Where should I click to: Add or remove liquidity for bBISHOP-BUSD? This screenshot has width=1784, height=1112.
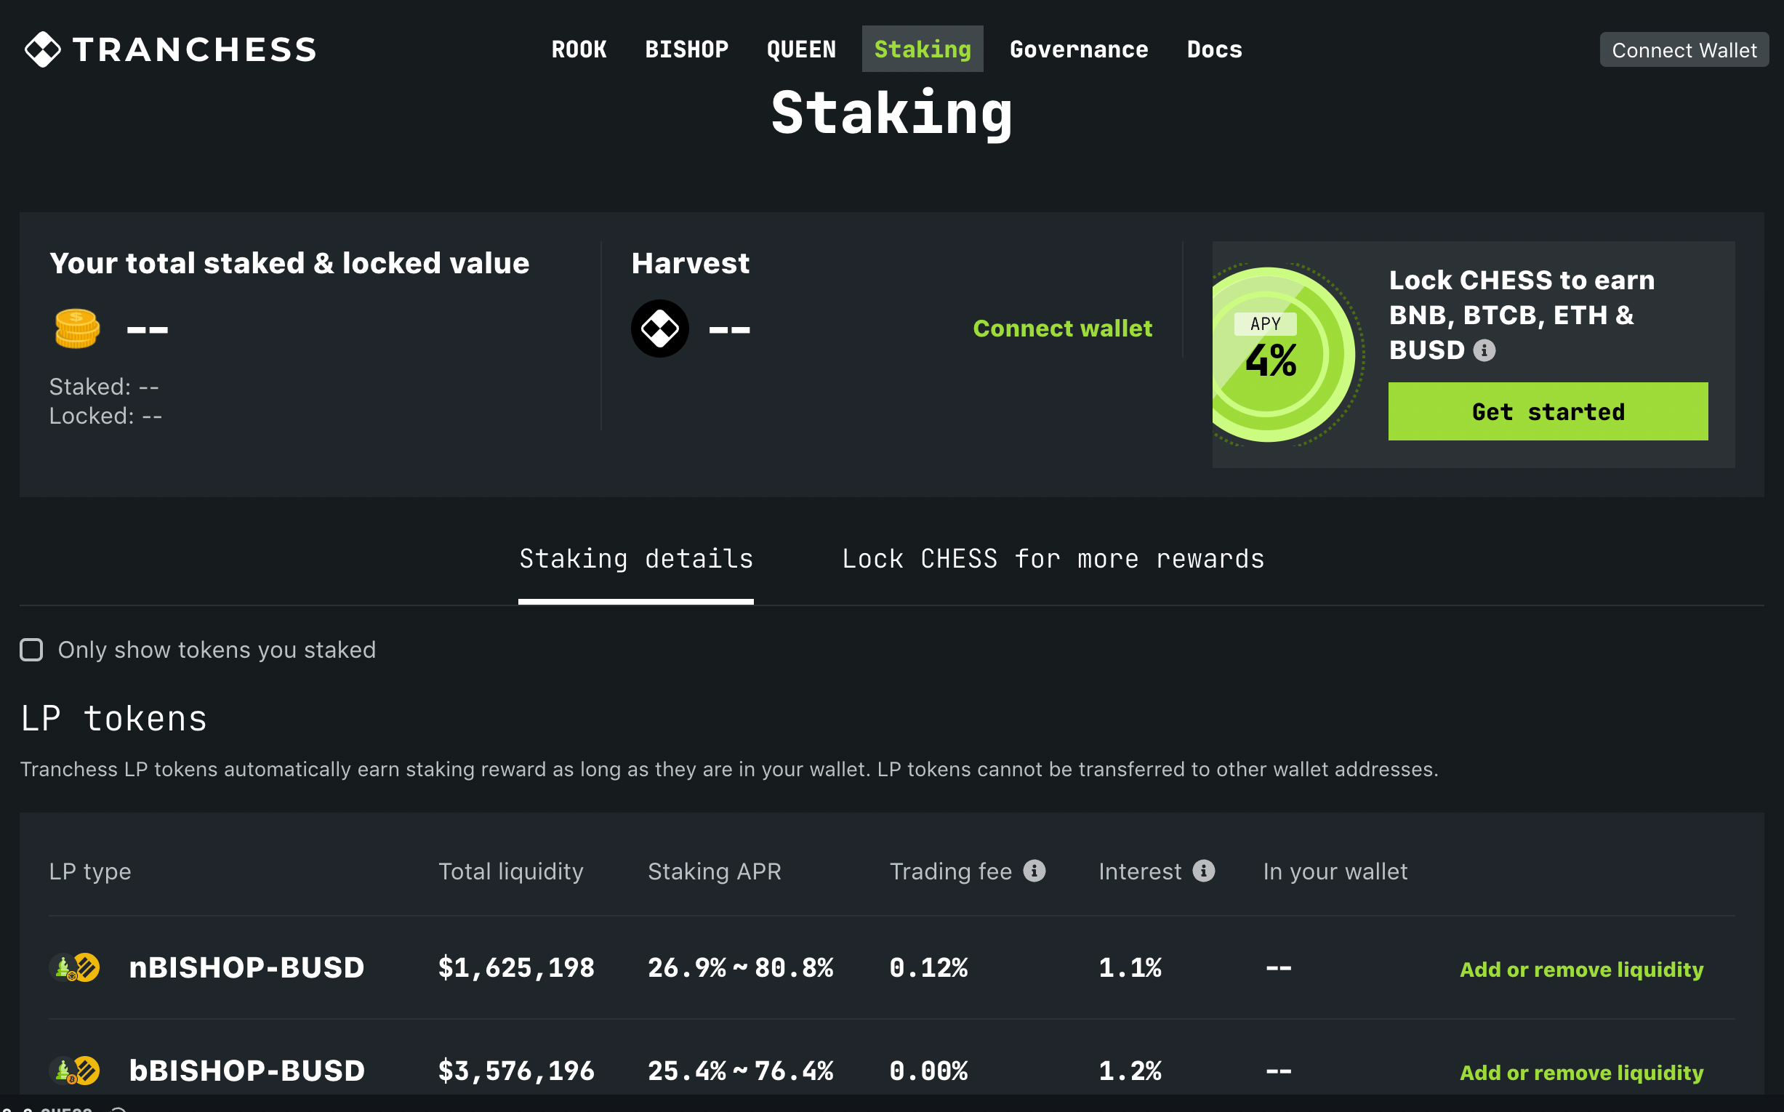pyautogui.click(x=1581, y=1072)
